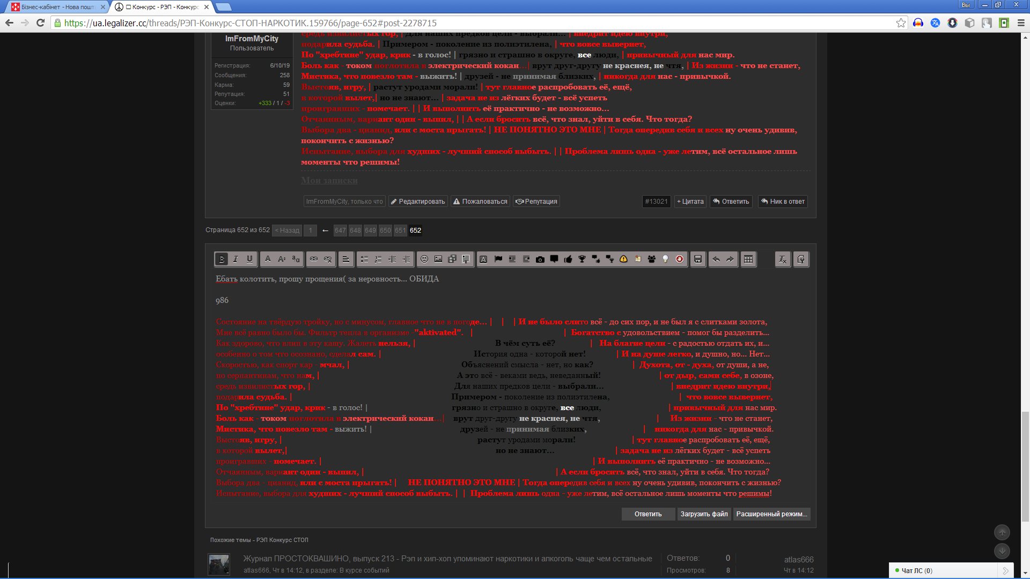
Task: Click the undo arrow in the editor
Action: tap(716, 259)
